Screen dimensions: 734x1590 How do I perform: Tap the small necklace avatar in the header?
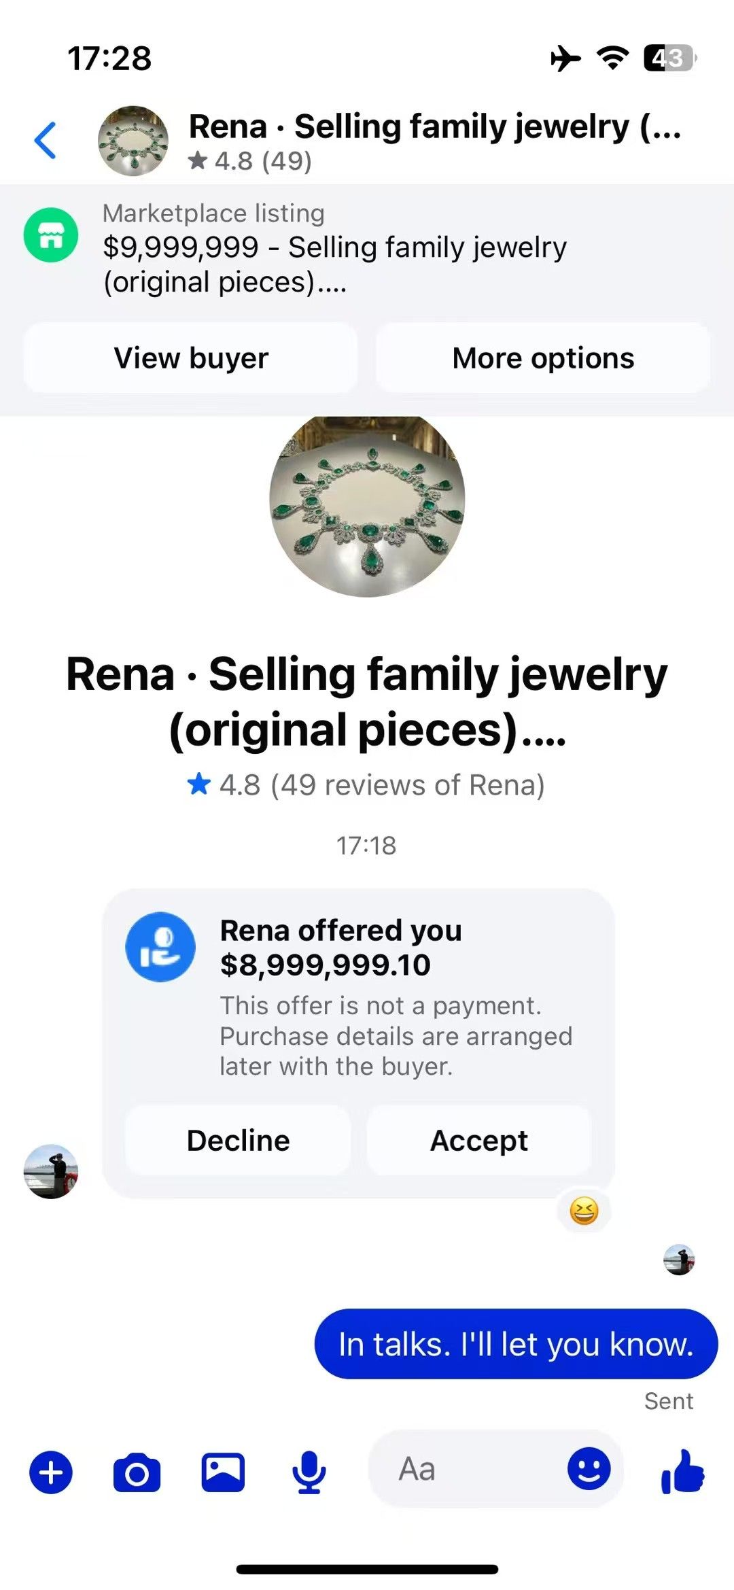click(133, 141)
